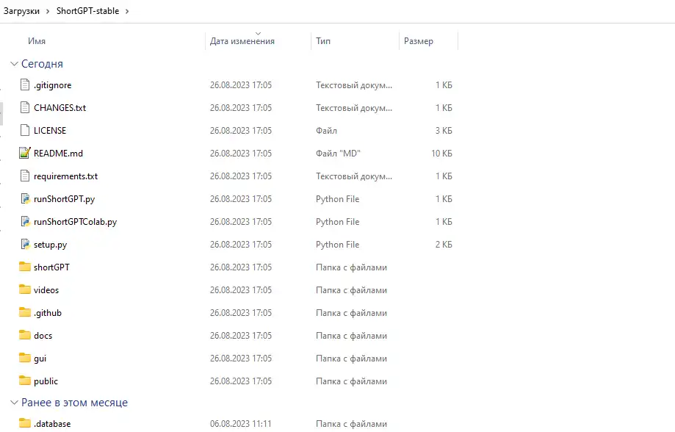The width and height of the screenshot is (675, 432).
Task: Select the LICENSE file icon
Action: click(25, 131)
